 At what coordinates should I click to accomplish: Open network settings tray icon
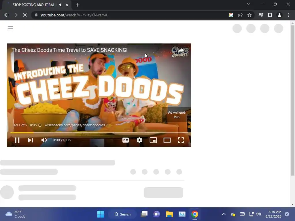tap(251, 214)
